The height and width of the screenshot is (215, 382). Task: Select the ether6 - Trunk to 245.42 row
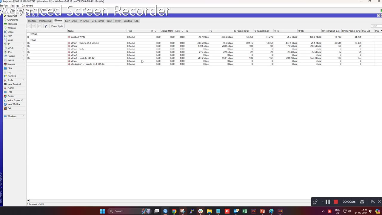[x=204, y=58]
